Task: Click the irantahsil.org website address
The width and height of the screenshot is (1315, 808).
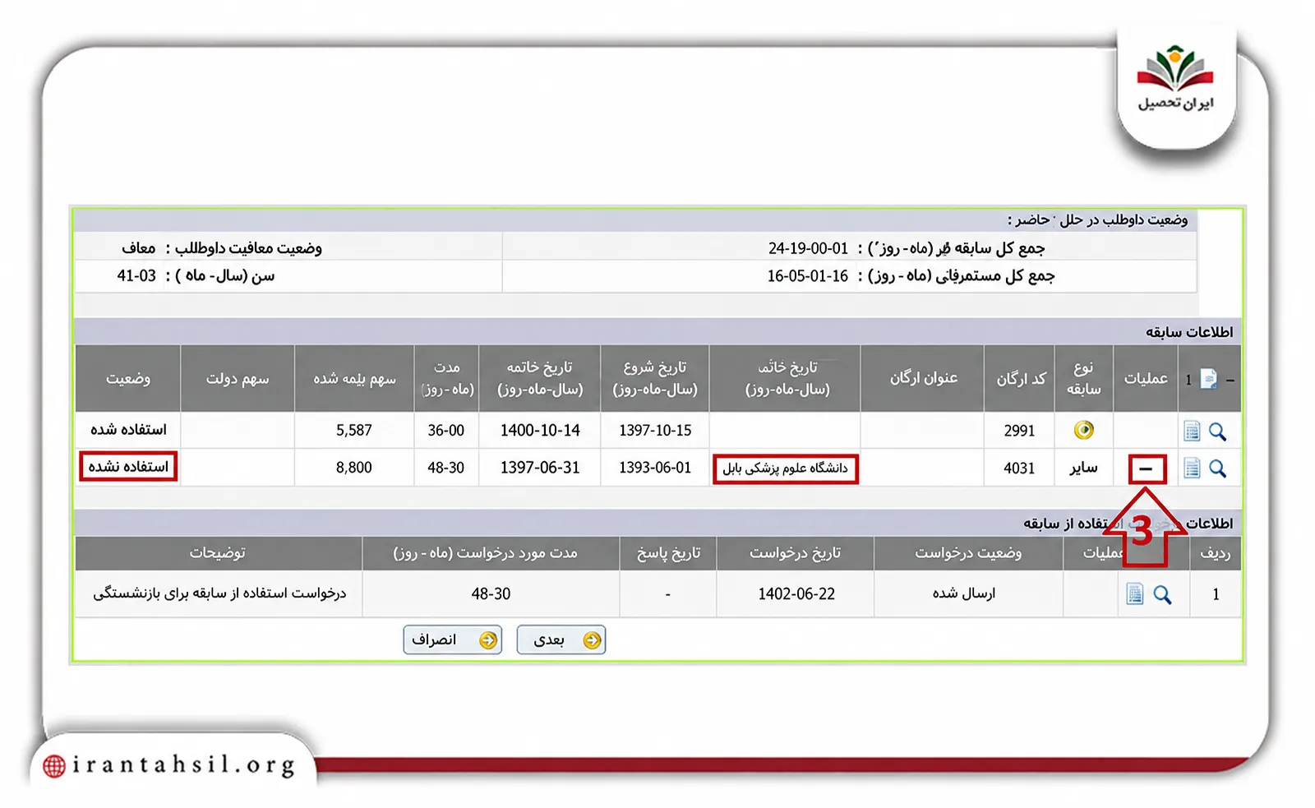Action: (x=183, y=765)
